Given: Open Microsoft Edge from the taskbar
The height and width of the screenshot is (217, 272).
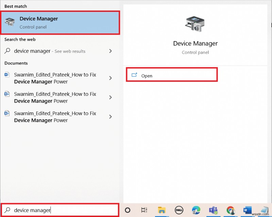Looking at the screenshot, I should pos(196,210).
